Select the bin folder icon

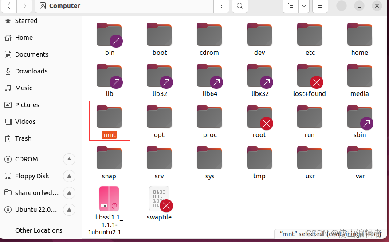click(110, 35)
